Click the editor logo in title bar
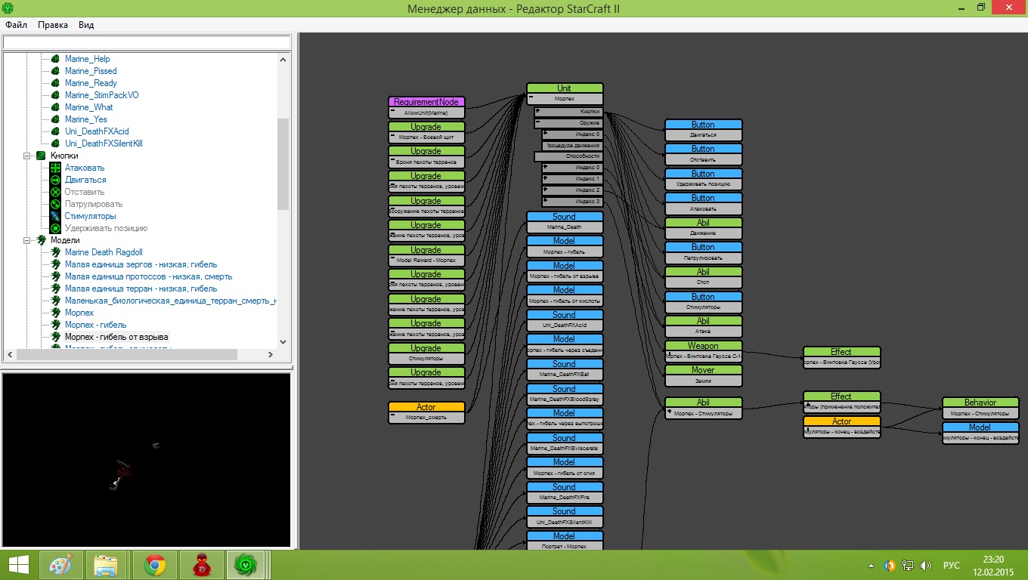Screen dimensions: 1028x580 tap(8, 8)
